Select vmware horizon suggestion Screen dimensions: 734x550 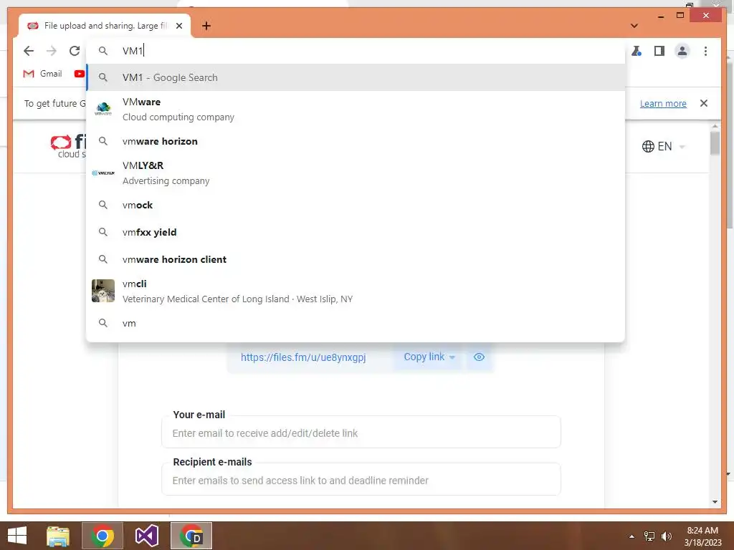click(x=356, y=141)
